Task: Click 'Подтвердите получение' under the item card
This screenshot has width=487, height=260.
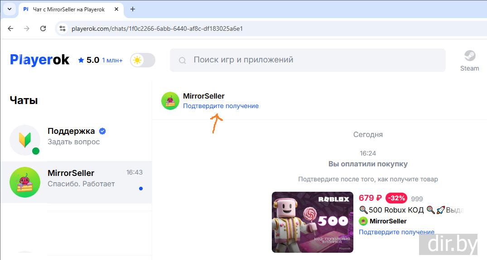Action: tap(396, 232)
